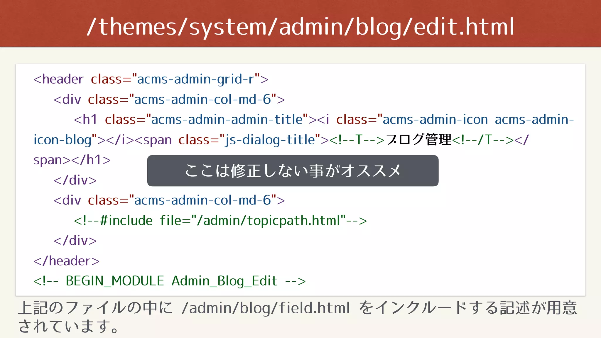Click the slide title /themes/system/admin/blog/edit.html
The image size is (601, 338).
click(x=300, y=27)
